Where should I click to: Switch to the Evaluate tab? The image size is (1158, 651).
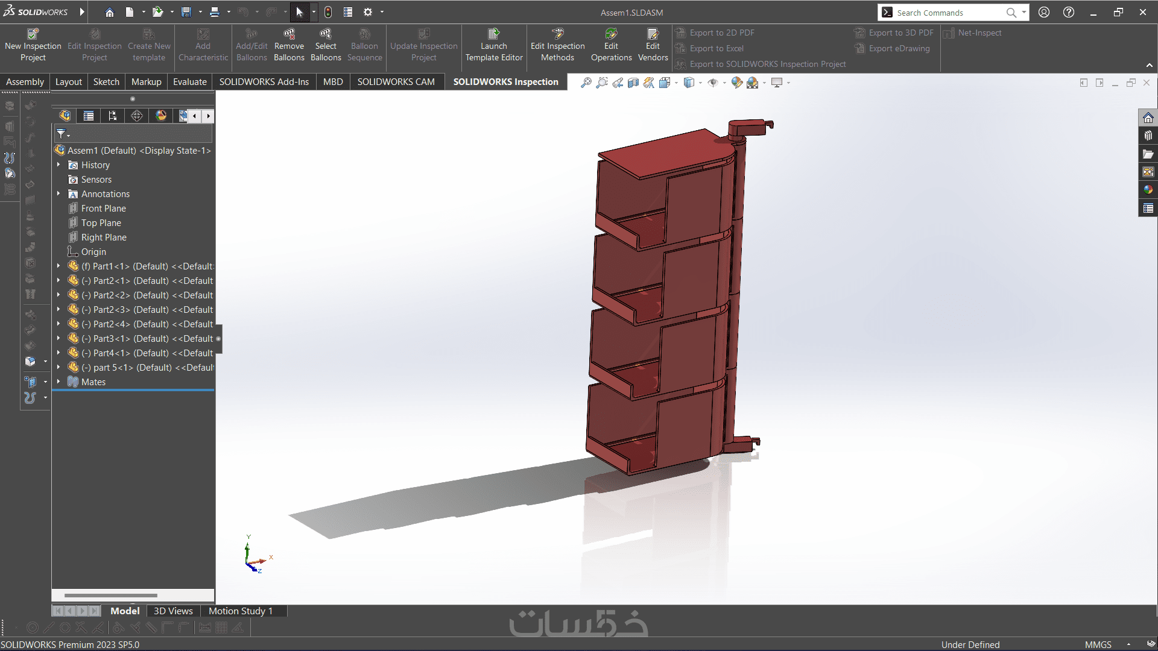189,82
